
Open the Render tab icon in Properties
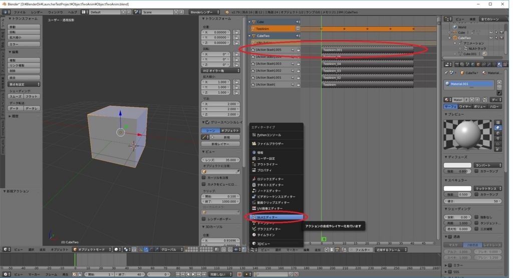pos(456,65)
